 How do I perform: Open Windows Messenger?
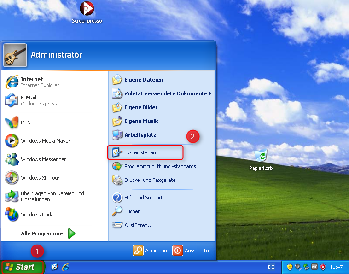pos(43,159)
